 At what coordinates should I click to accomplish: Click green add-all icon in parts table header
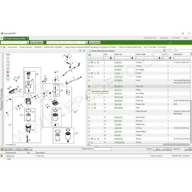(89, 55)
